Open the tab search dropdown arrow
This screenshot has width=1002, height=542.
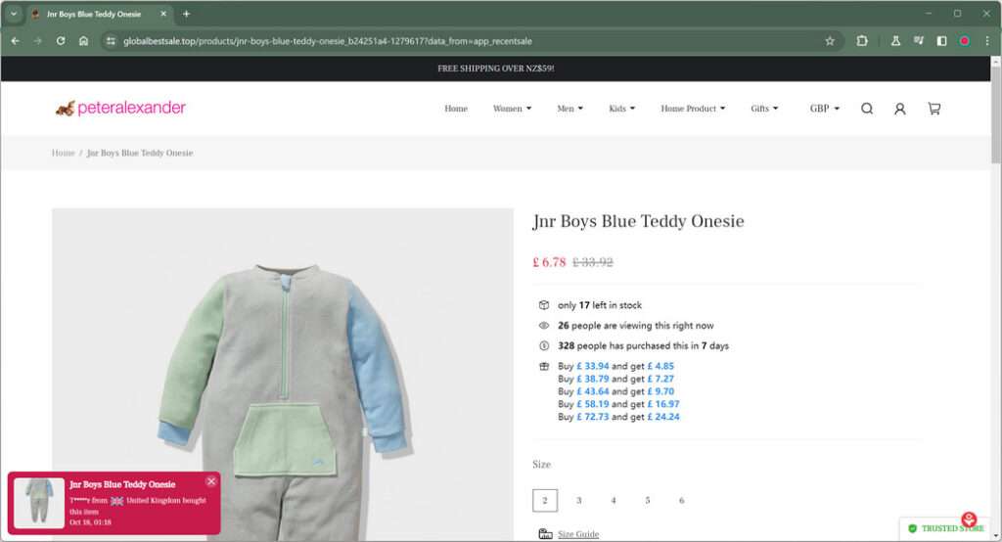tap(14, 14)
